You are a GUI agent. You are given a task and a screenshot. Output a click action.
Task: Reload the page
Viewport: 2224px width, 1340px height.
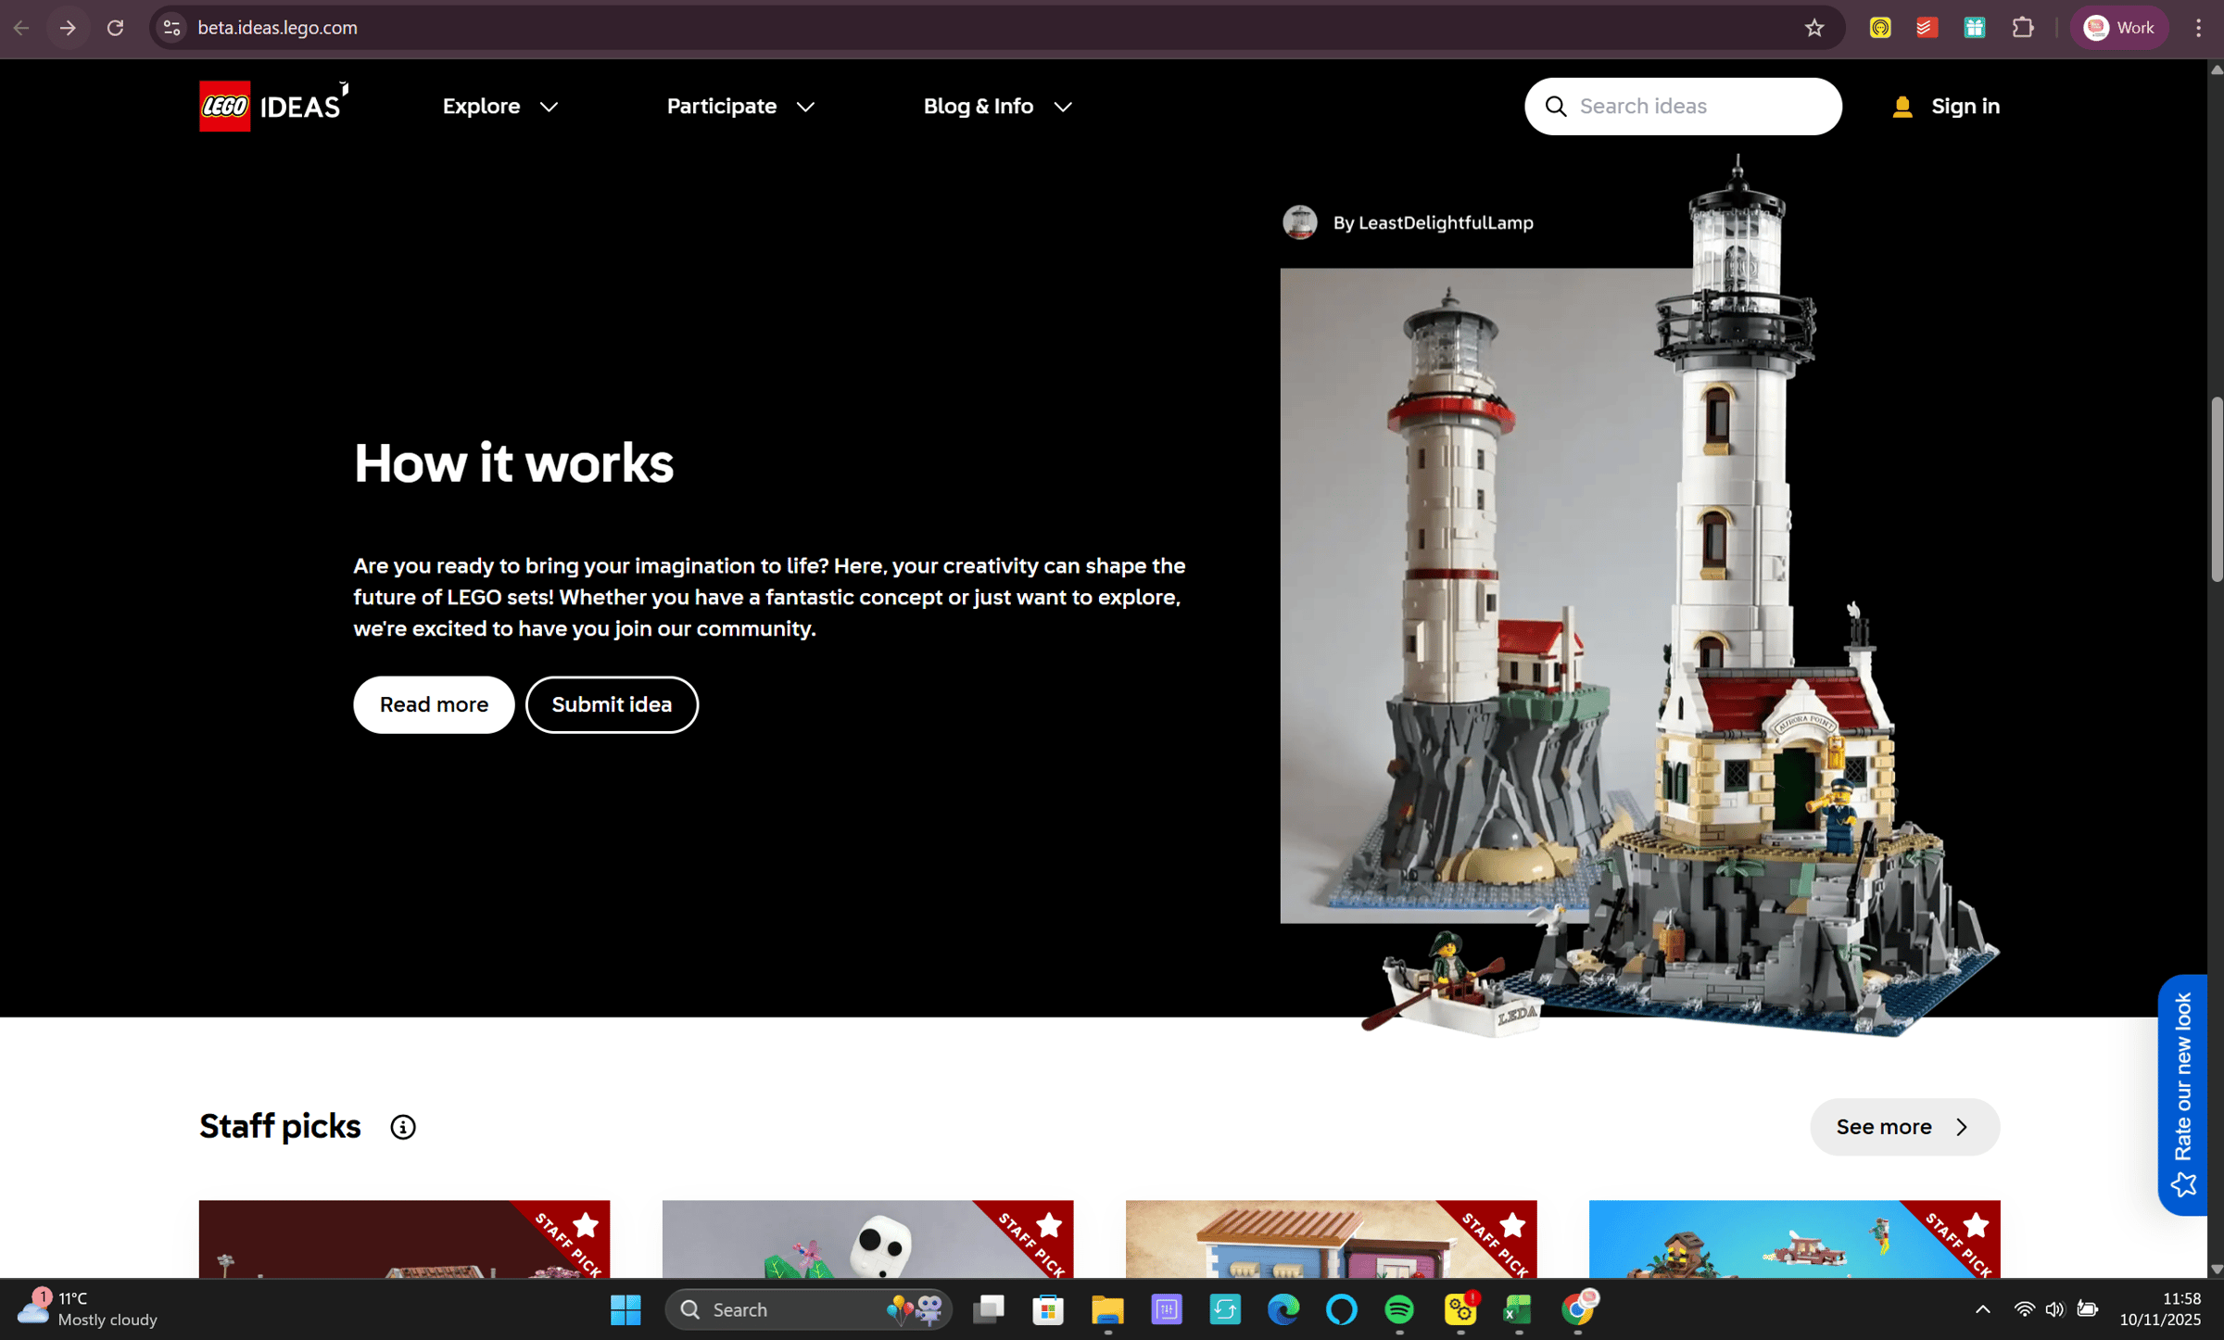[115, 28]
